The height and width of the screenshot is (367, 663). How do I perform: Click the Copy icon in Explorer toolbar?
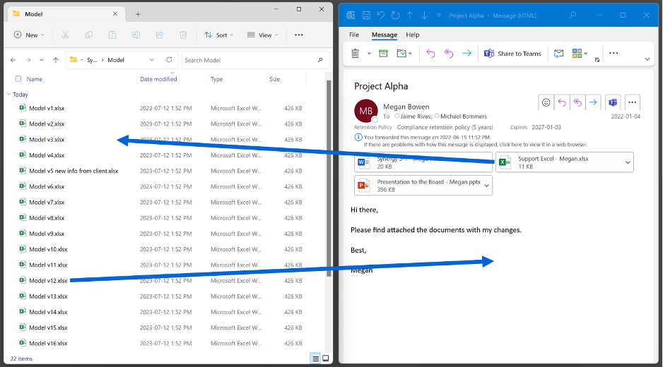89,35
